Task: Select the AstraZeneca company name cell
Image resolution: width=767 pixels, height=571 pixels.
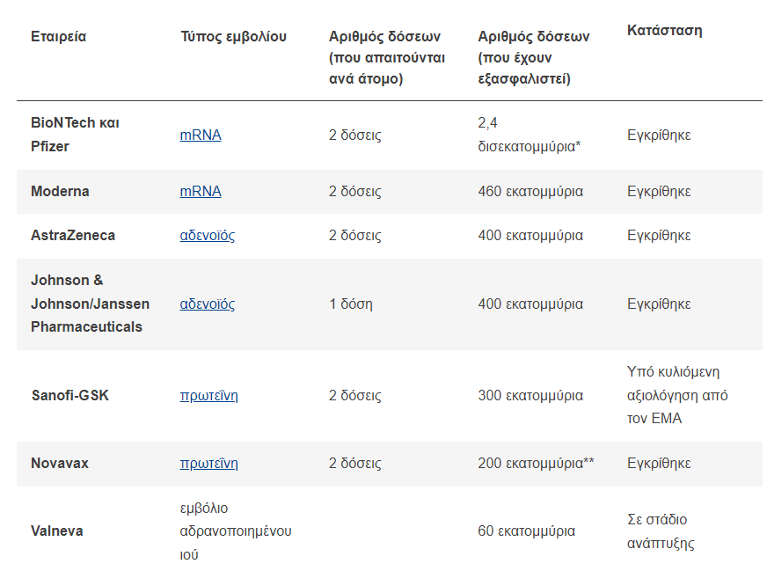Action: coord(73,236)
